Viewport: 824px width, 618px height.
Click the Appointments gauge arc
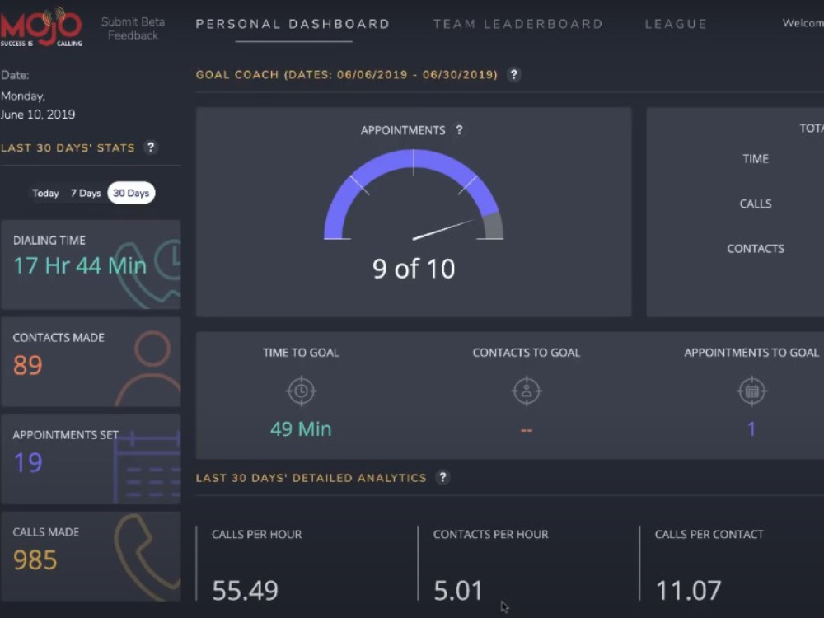pos(414,194)
